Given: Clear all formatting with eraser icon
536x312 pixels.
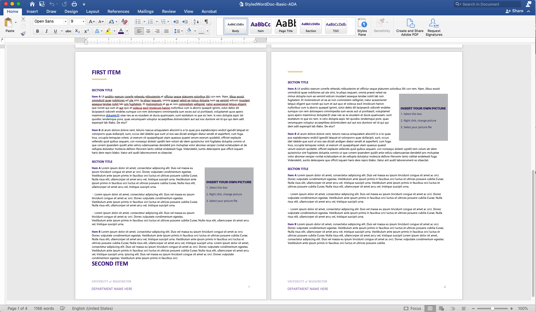Looking at the screenshot, I should 124,22.
